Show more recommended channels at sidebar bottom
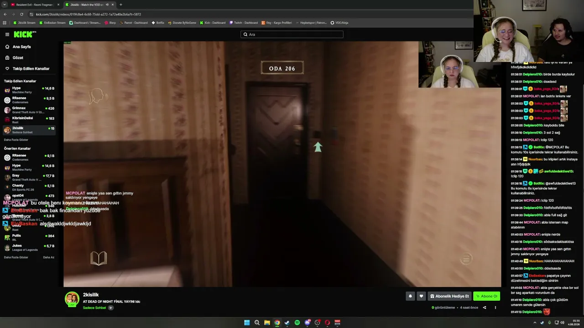This screenshot has width=584, height=328. pyautogui.click(x=16, y=257)
